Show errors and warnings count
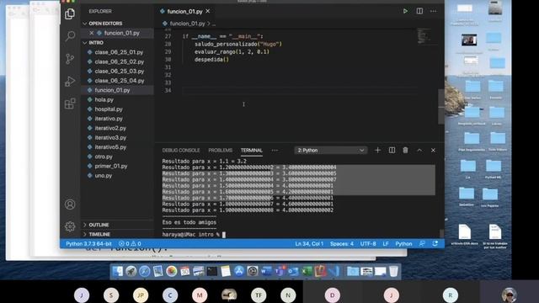539x303 pixels. pyautogui.click(x=130, y=243)
